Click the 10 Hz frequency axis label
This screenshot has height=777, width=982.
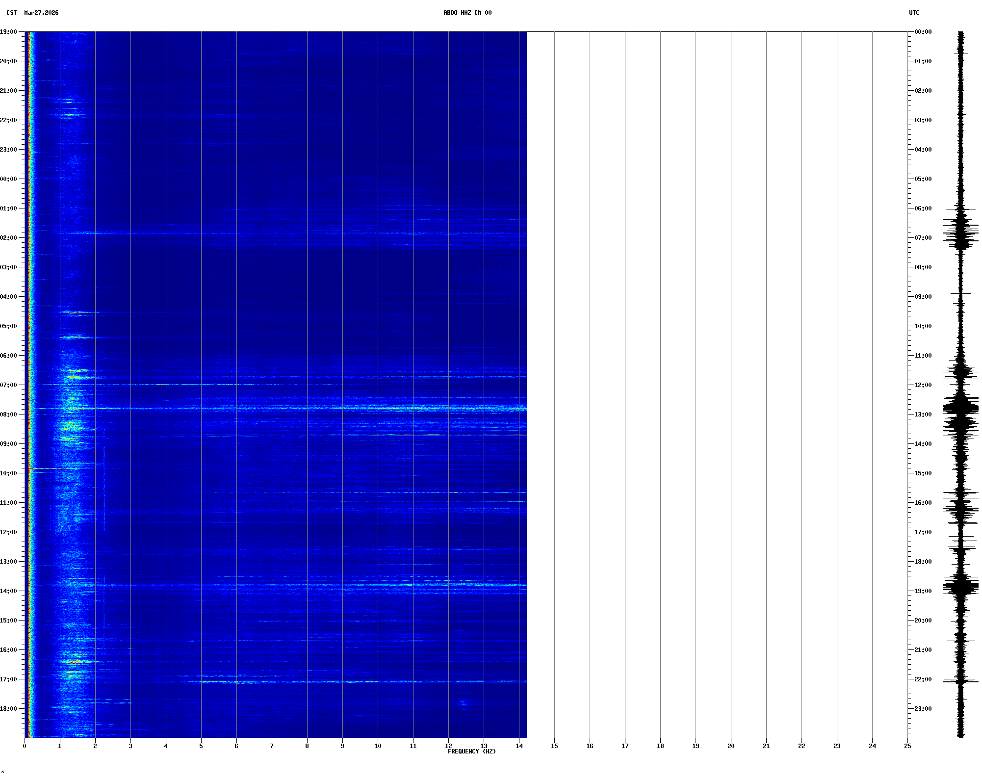[378, 746]
